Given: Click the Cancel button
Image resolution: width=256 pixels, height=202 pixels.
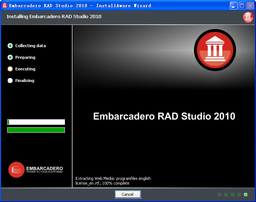Looking at the screenshot, I should point(128,194).
